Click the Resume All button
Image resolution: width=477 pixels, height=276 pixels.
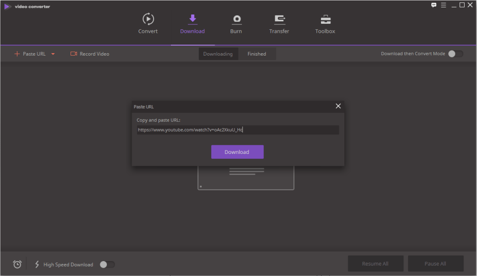coord(376,264)
